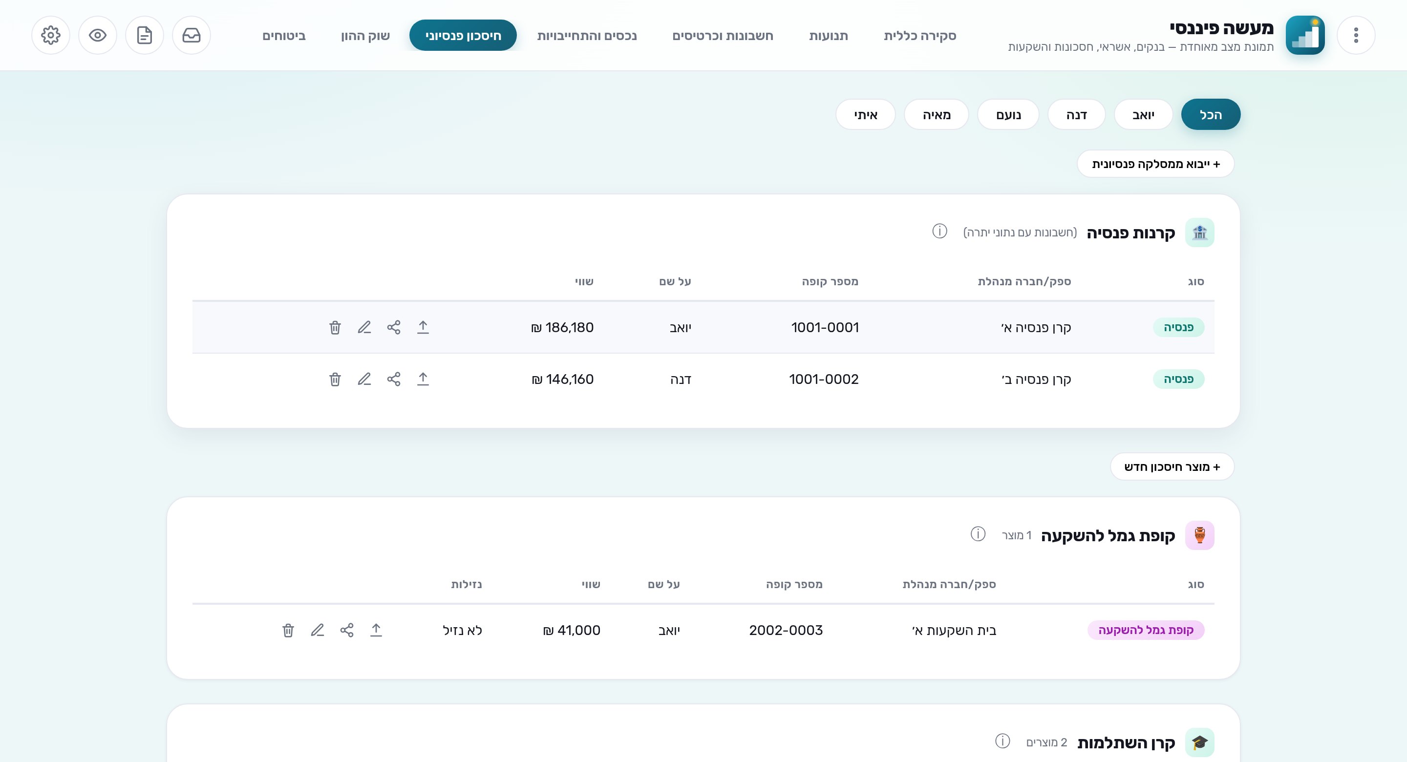Open the inbox tray icon
The height and width of the screenshot is (762, 1407).
[192, 36]
